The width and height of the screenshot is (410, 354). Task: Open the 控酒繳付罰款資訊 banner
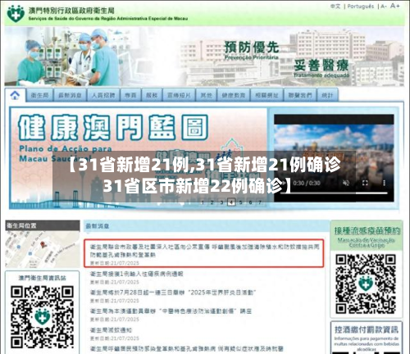pos(367,338)
